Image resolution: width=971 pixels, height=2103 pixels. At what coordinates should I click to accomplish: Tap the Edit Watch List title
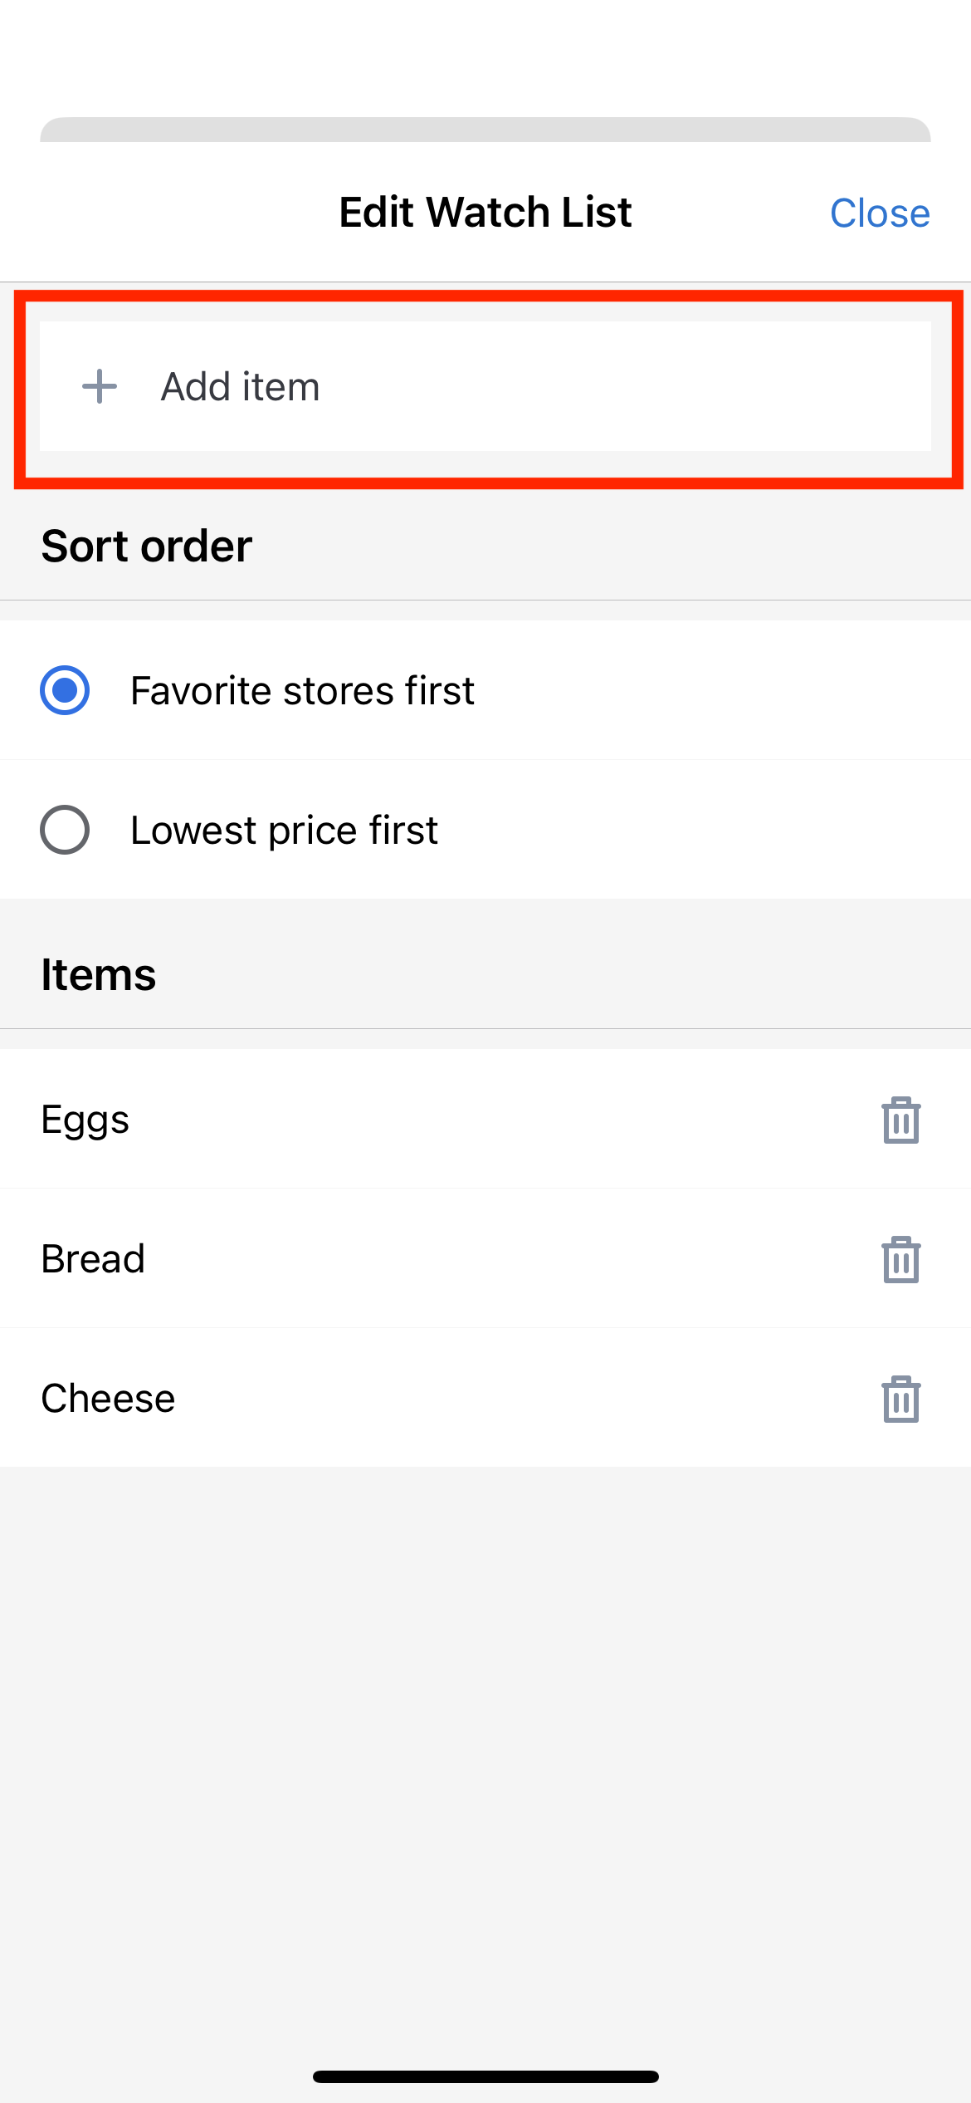486,212
